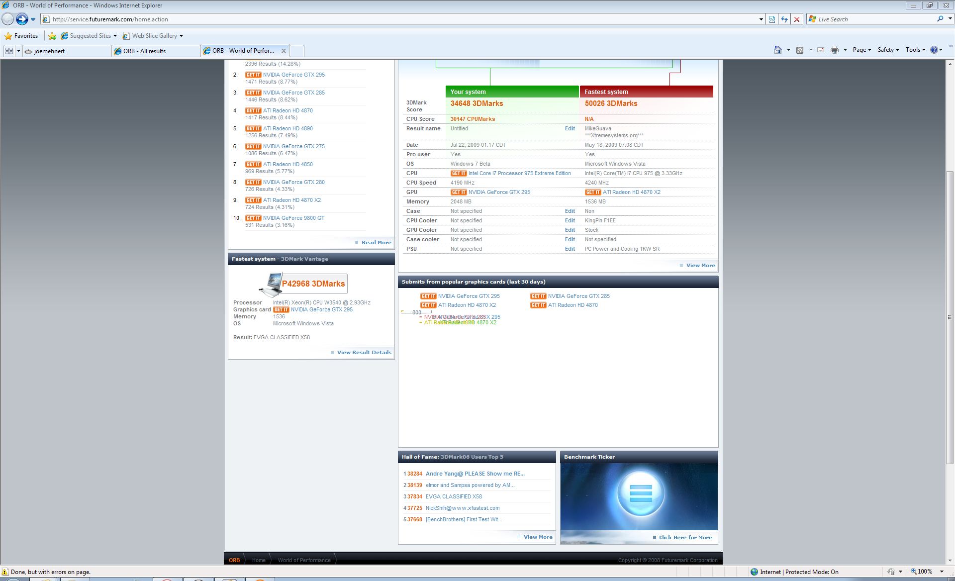Image resolution: width=955 pixels, height=581 pixels.
Task: Switch to the ORB - All results tab
Action: tap(156, 51)
